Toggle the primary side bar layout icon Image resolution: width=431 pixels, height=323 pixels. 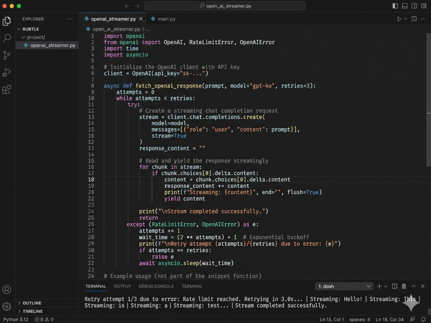tap(395, 6)
